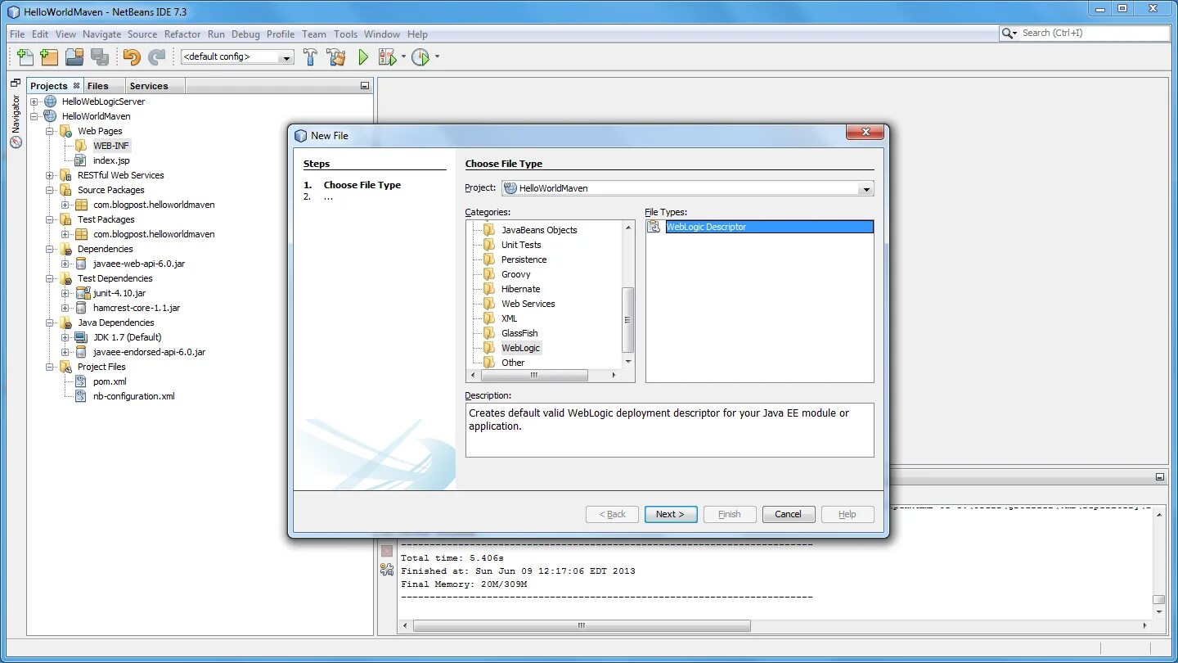
Task: Click the Search (Ctrl+I) input field
Action: pyautogui.click(x=1094, y=34)
